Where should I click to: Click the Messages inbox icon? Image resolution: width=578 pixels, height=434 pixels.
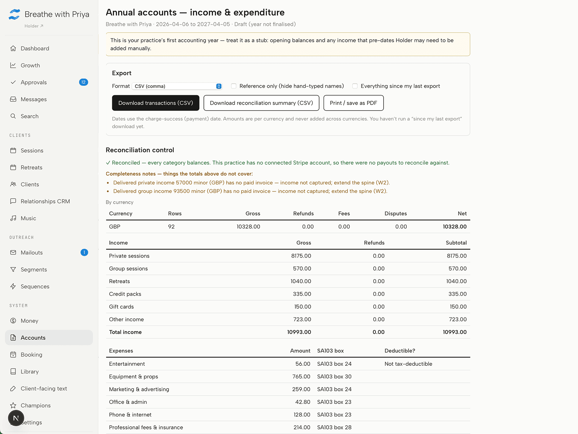point(13,99)
